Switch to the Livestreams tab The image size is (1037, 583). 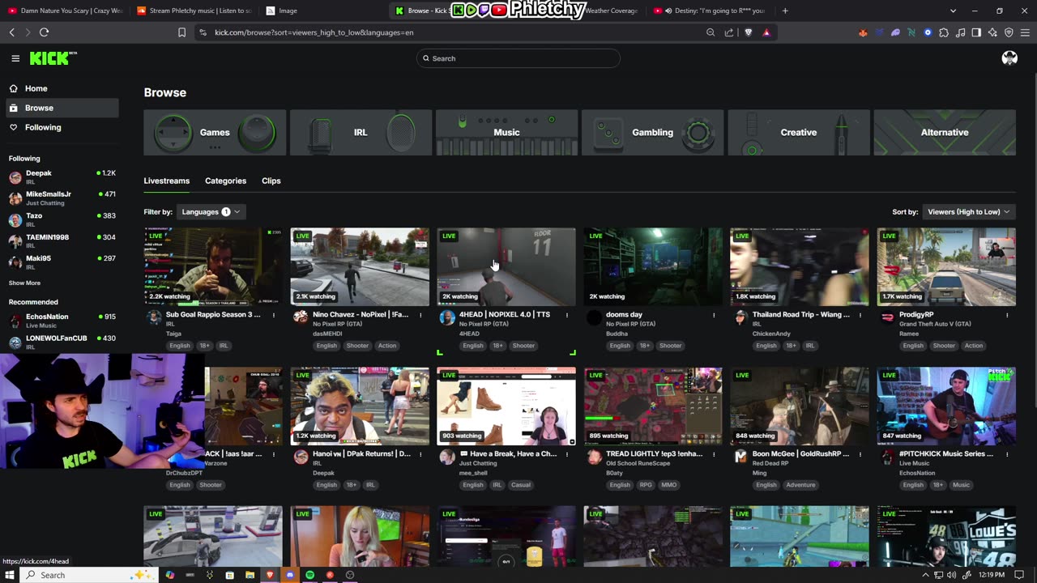(166, 181)
